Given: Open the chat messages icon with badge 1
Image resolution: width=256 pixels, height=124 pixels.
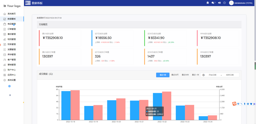Looking at the screenshot, I should coord(213,3).
